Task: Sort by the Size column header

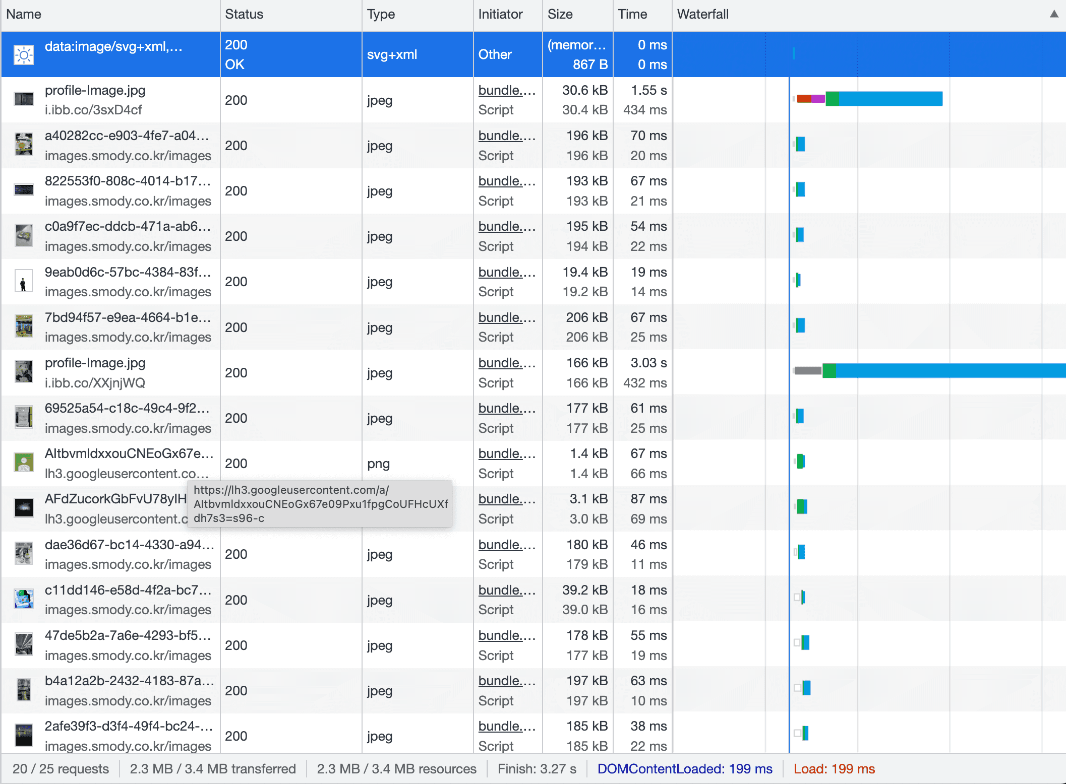Action: click(x=560, y=14)
